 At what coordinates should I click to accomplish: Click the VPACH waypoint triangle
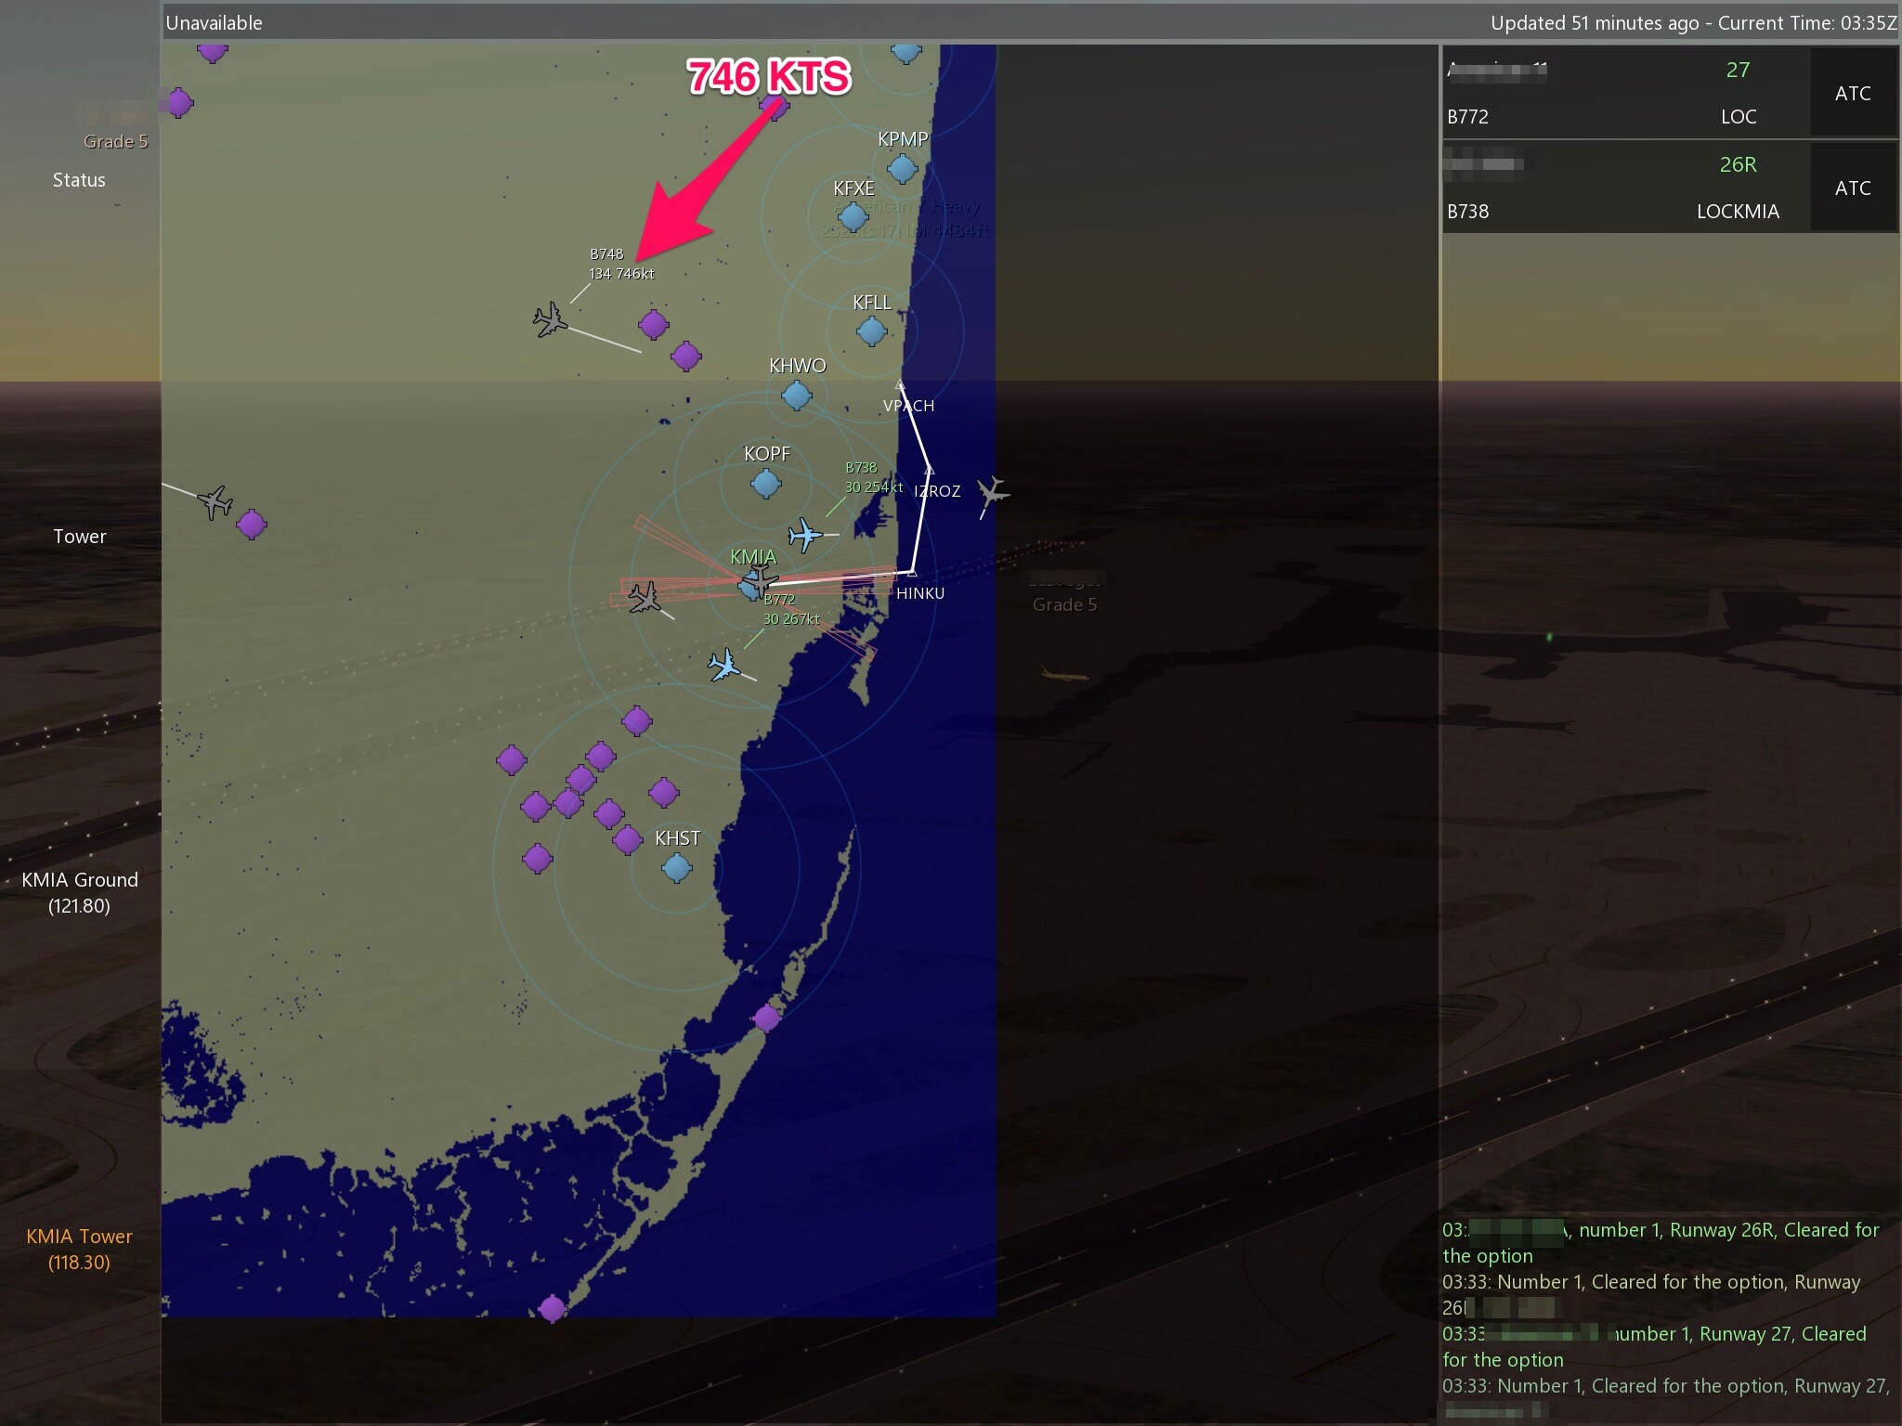coord(900,384)
